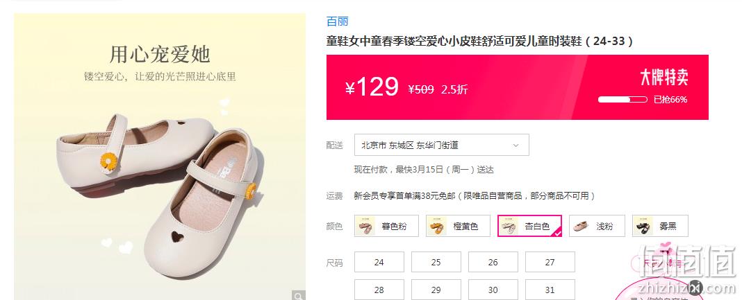The width and height of the screenshot is (742, 300).
Task: Open the delivery address dropdown
Action: [x=441, y=145]
